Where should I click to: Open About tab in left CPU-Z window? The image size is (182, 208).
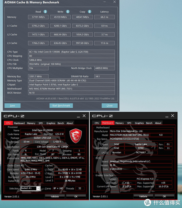[70, 123]
